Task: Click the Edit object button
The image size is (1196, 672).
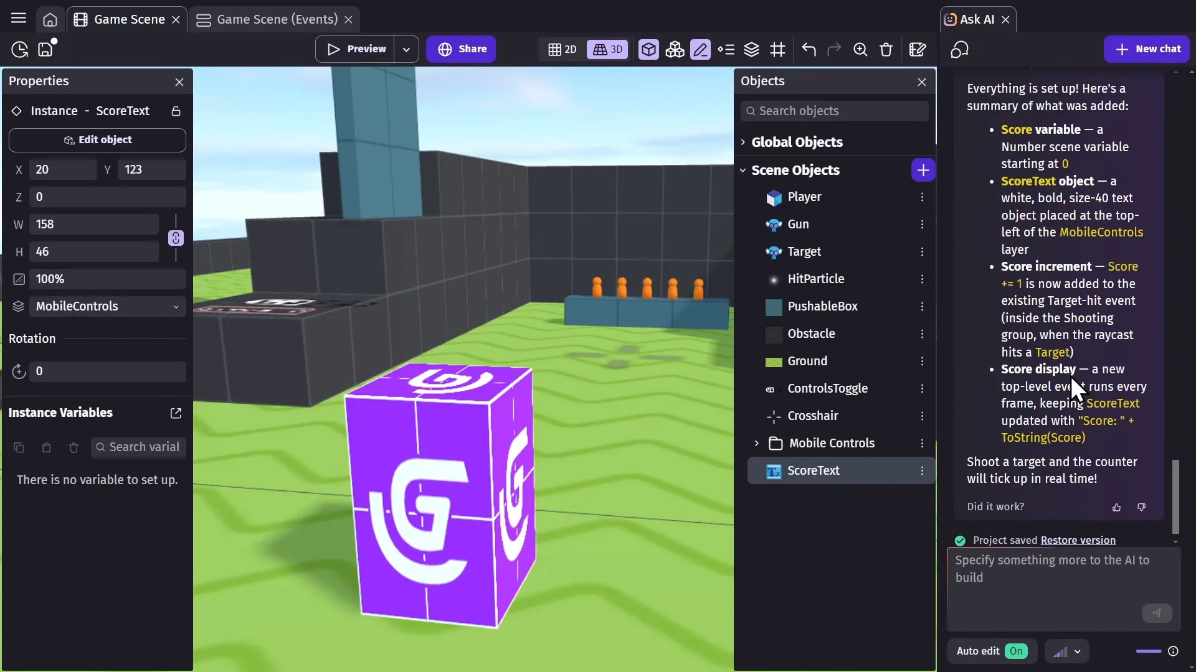Action: (97, 140)
